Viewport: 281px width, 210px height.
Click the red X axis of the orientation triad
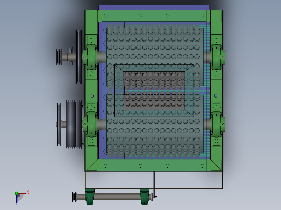pyautogui.click(x=22, y=193)
